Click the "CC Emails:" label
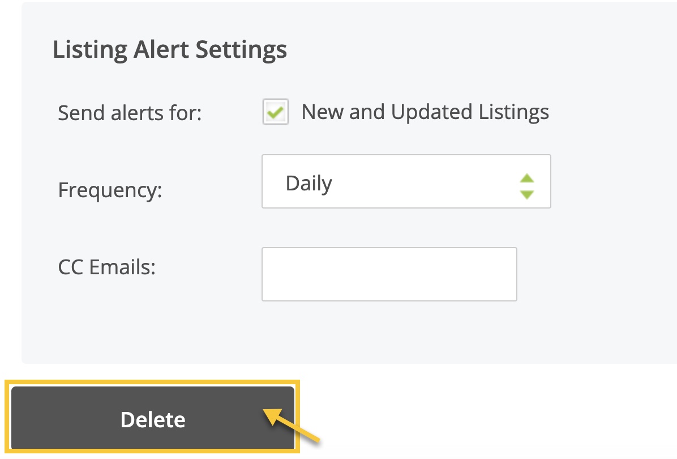 click(106, 267)
